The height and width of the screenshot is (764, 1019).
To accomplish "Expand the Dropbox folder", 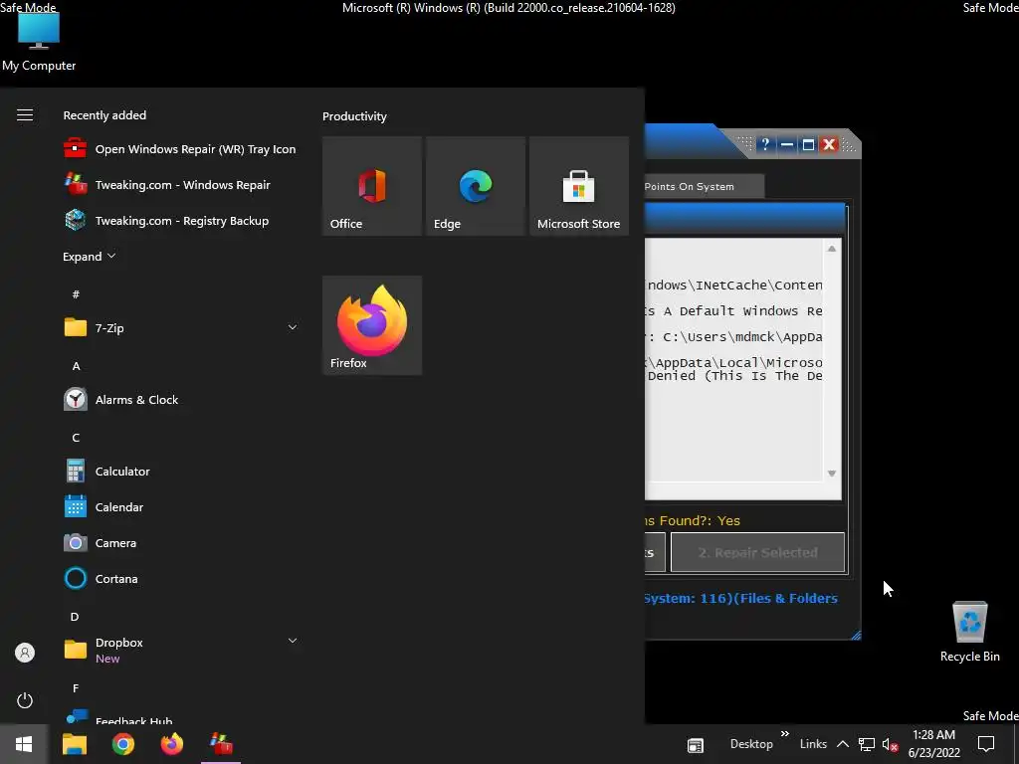I will (x=293, y=641).
